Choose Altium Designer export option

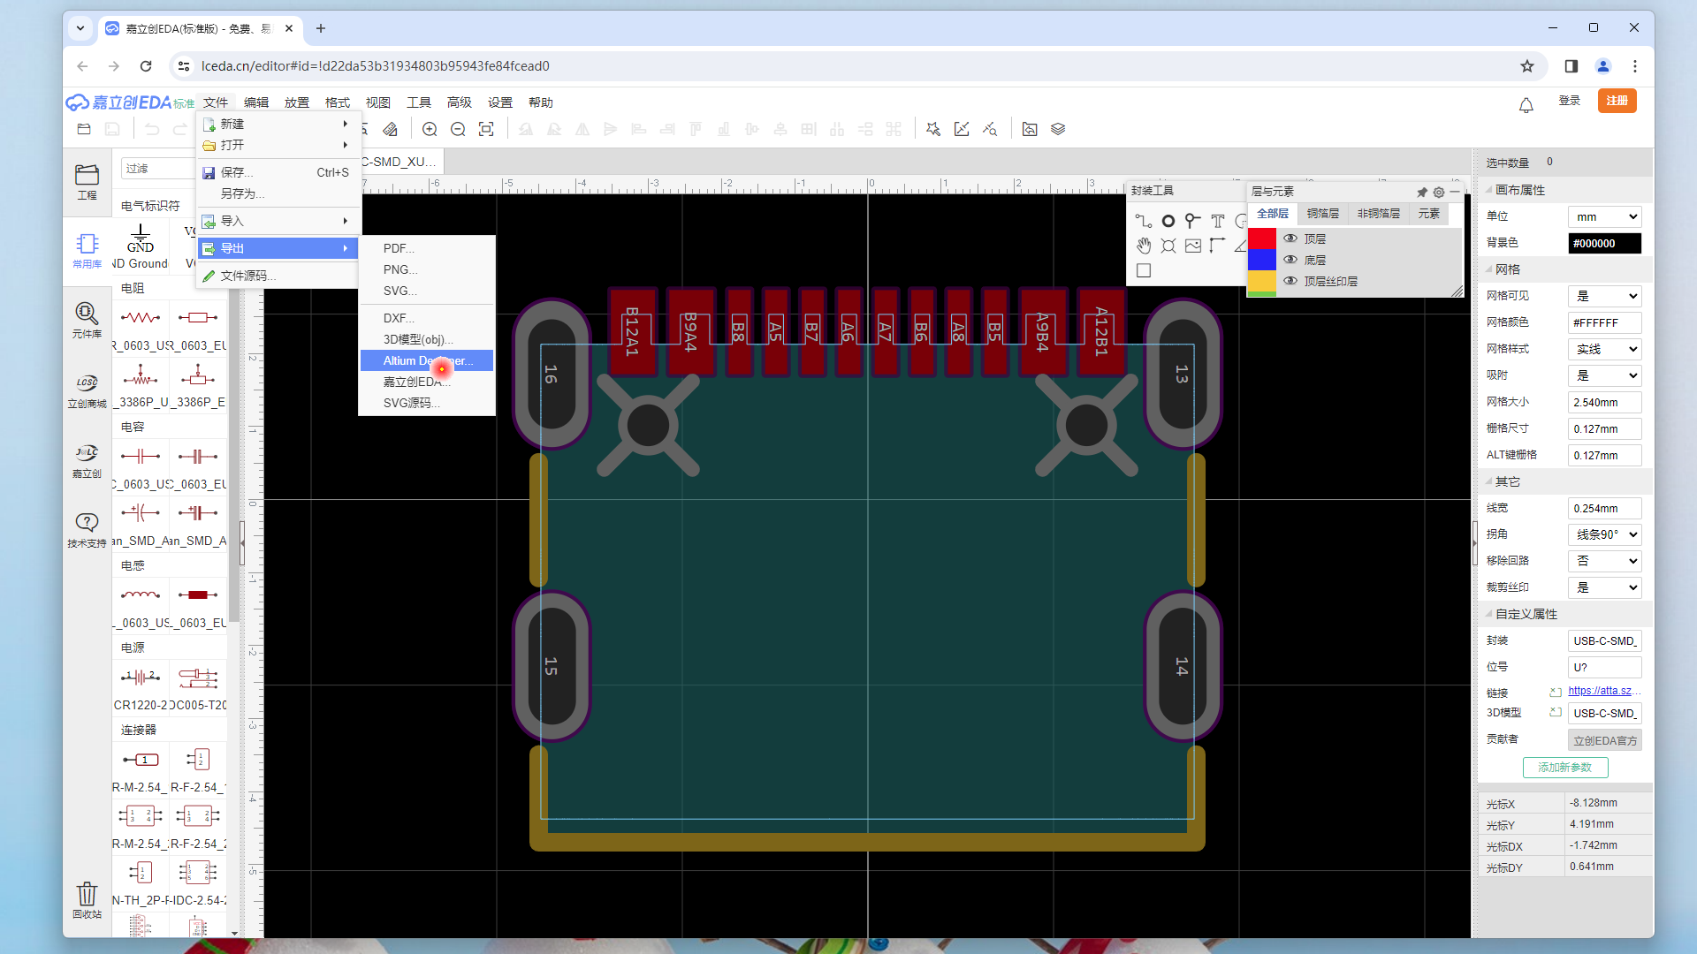pyautogui.click(x=428, y=360)
